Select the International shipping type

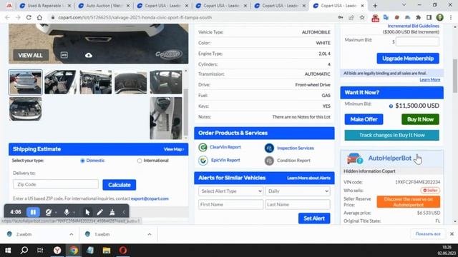coord(140,161)
